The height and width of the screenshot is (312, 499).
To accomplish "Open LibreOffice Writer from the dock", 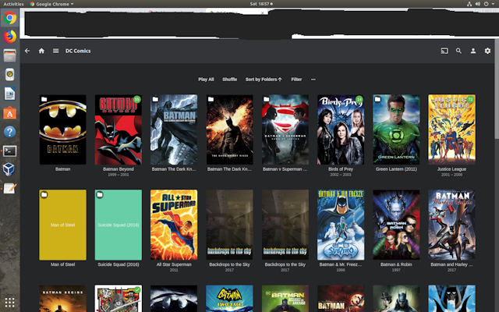I will (x=10, y=94).
